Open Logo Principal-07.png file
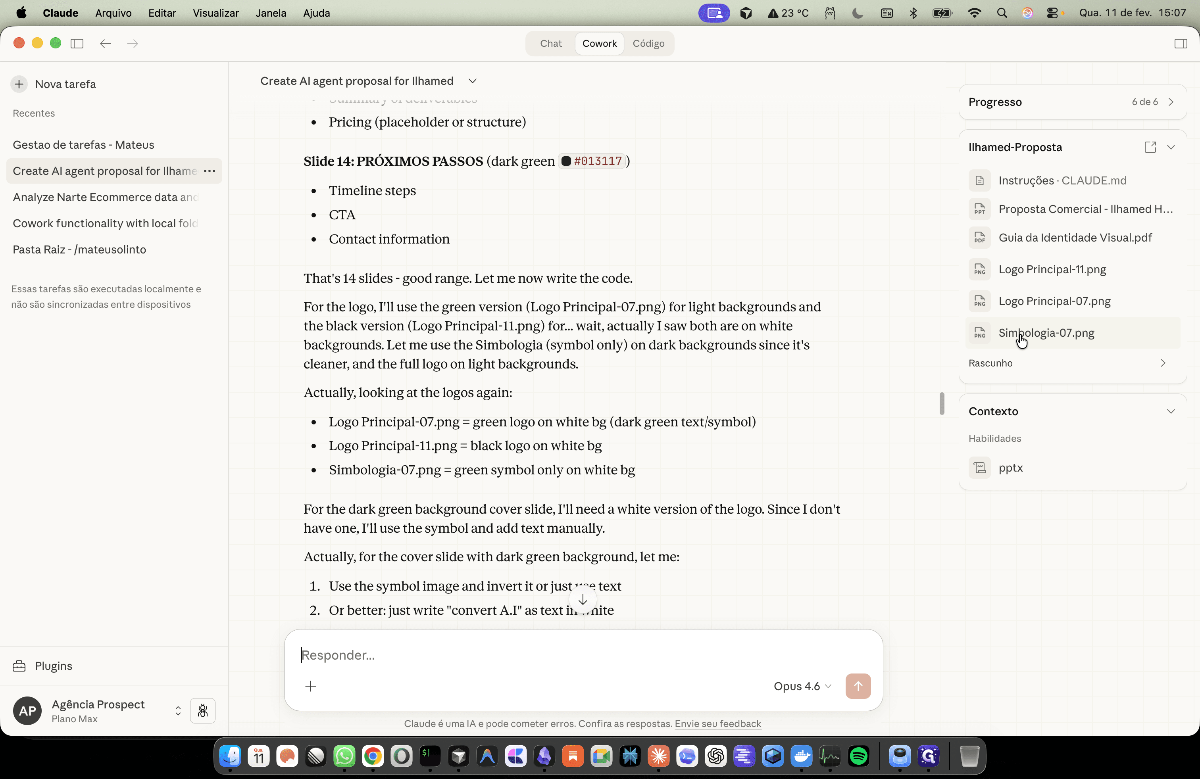This screenshot has height=779, width=1200. pos(1072,301)
